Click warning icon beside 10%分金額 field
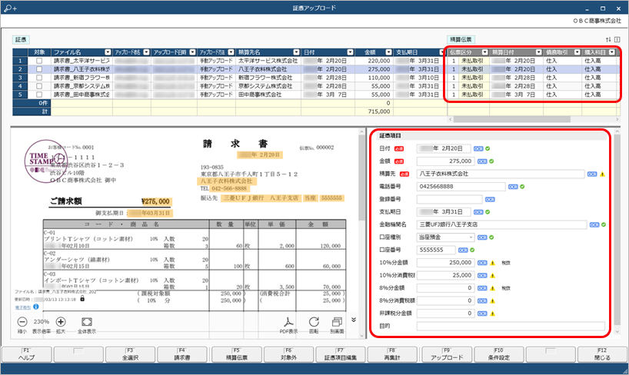The height and width of the screenshot is (375, 629). pos(493,263)
